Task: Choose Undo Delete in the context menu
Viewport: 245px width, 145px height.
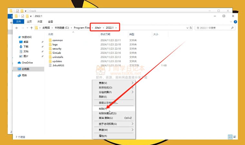Action: (114, 118)
